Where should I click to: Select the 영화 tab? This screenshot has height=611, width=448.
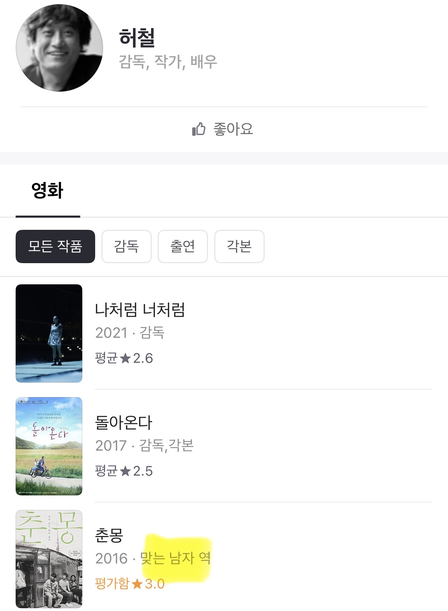[x=48, y=190]
